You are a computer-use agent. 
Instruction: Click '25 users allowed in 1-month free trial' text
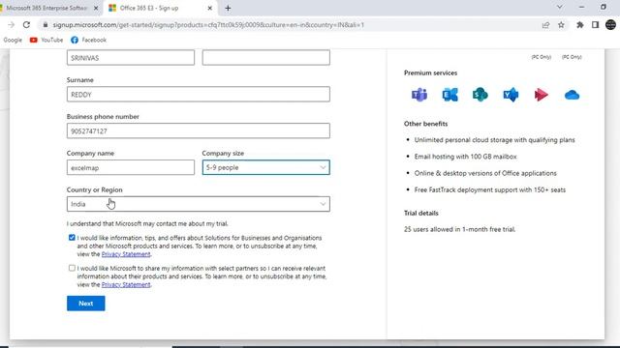coord(459,229)
